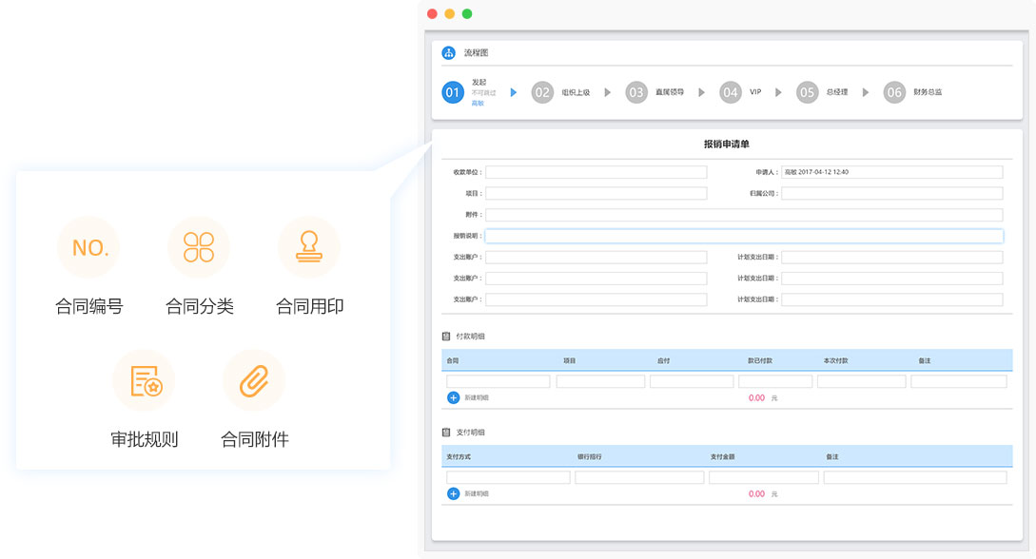This screenshot has width=1036, height=559.
Task: Focus the 收款单位 input field
Action: [596, 172]
